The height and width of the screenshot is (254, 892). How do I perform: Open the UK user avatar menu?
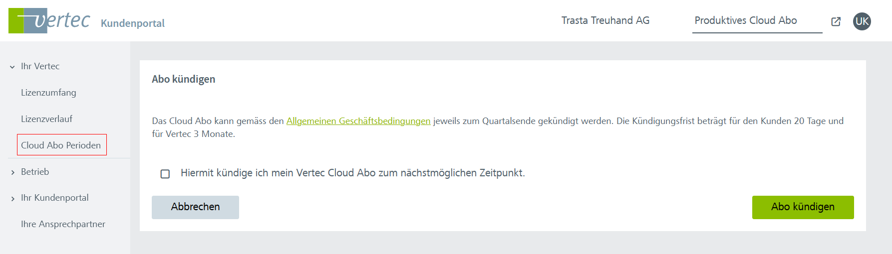coord(862,21)
